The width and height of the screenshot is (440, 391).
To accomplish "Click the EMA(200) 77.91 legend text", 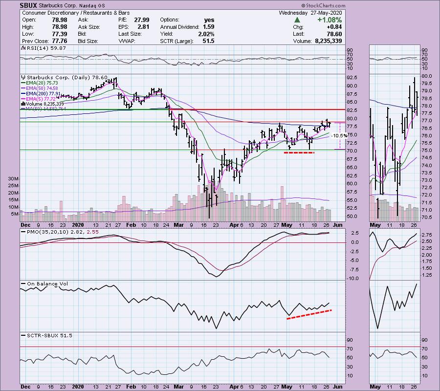I will tap(43, 94).
